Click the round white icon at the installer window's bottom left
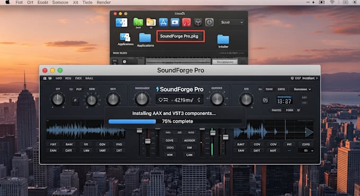Image resolution: width=360 pixels, height=196 pixels. click(x=124, y=61)
